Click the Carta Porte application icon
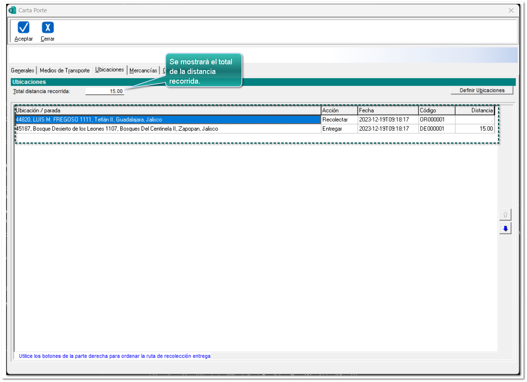Image resolution: width=527 pixels, height=382 pixels. (x=12, y=10)
